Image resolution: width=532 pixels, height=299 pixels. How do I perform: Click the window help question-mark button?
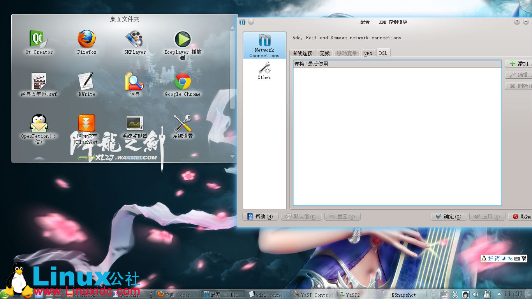pos(517,22)
